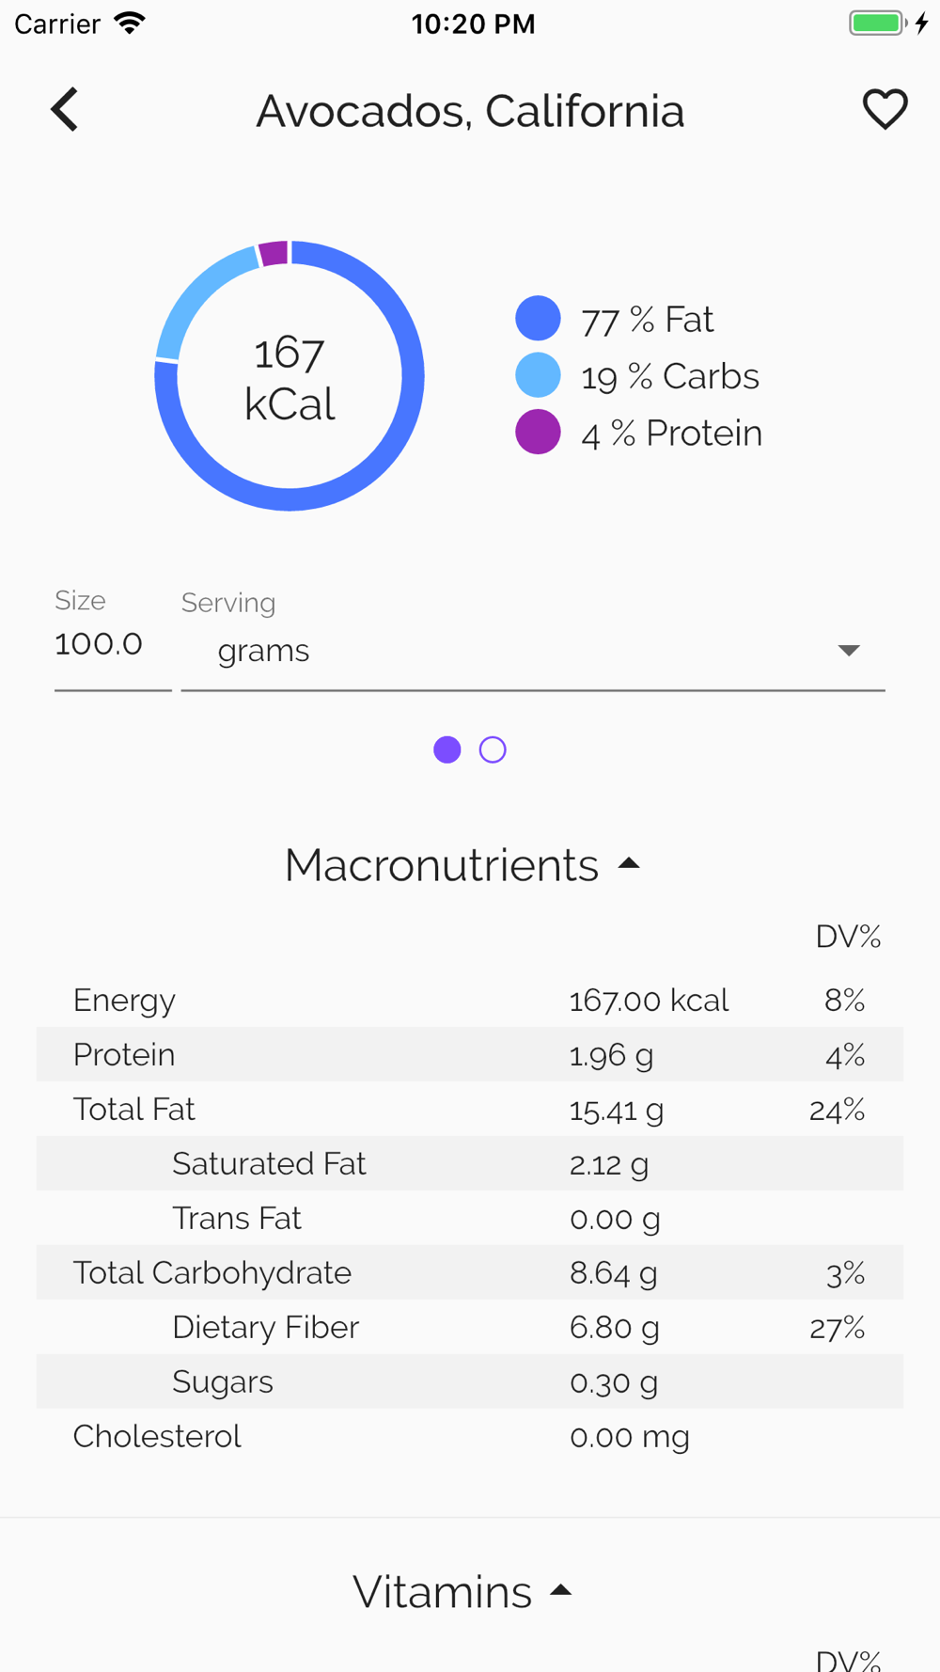Image resolution: width=940 pixels, height=1672 pixels.
Task: Tap the Dietary Fiber row
Action: coord(469,1328)
